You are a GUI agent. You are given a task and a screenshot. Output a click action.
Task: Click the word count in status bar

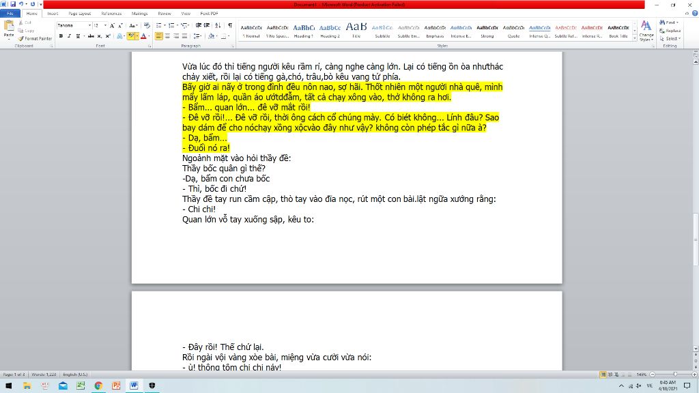(x=44, y=375)
